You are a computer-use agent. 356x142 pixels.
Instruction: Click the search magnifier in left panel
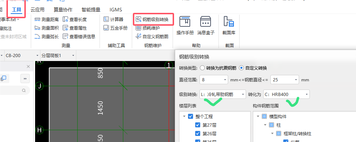(x=24, y=91)
